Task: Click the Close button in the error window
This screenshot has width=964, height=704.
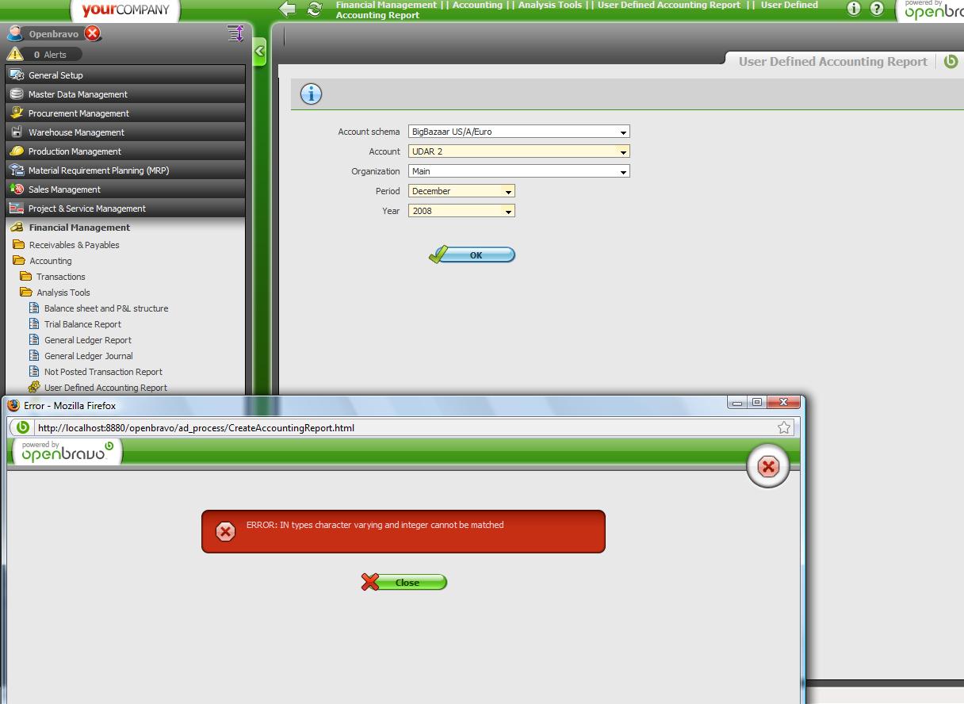Action: point(404,582)
